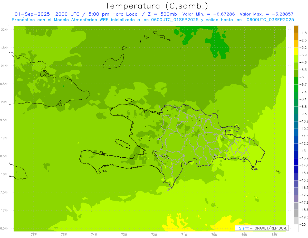Click the 'Temperatura (C,somb.)' title
Screen dimensions: 308x238
pyautogui.click(x=157, y=6)
